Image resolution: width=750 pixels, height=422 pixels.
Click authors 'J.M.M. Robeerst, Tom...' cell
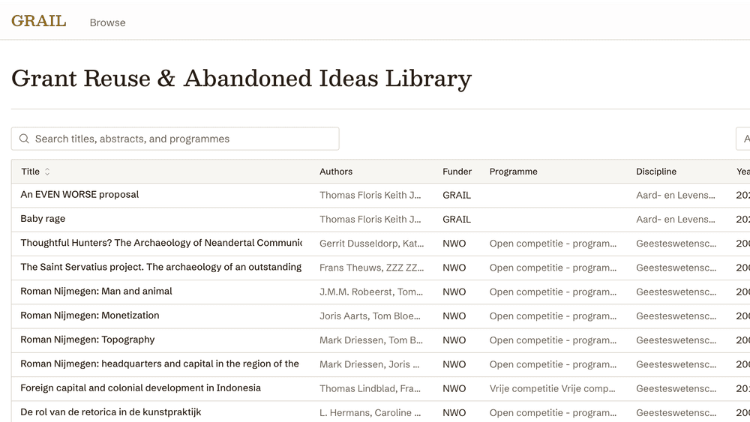[x=371, y=292]
